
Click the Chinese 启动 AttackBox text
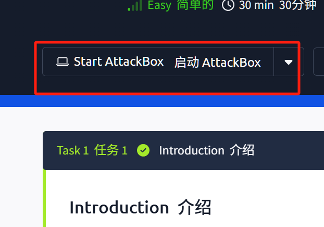pyautogui.click(x=217, y=62)
